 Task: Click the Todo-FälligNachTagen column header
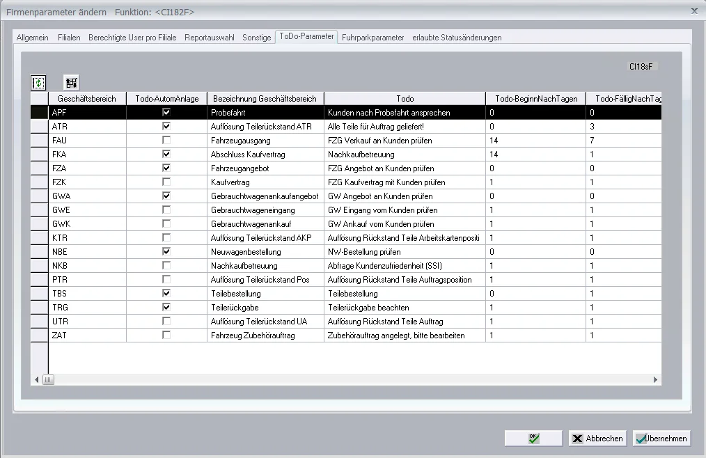pyautogui.click(x=624, y=99)
